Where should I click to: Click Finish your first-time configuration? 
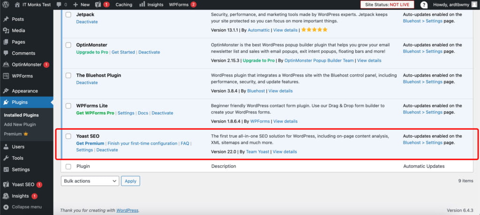(142, 143)
